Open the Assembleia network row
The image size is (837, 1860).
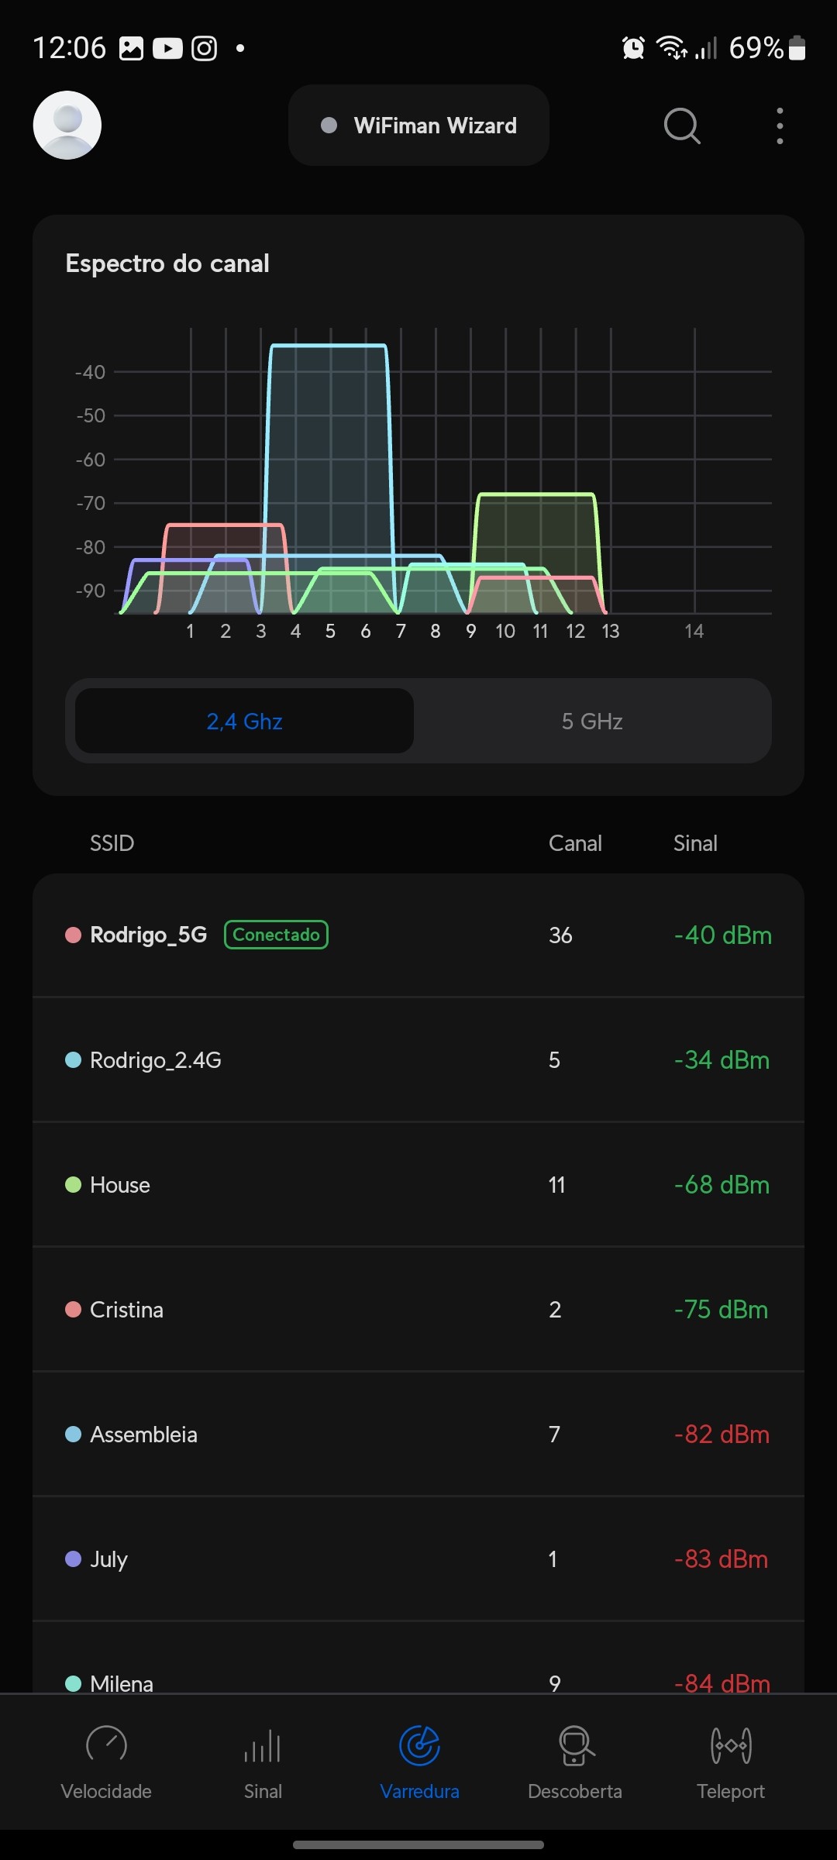tap(418, 1435)
